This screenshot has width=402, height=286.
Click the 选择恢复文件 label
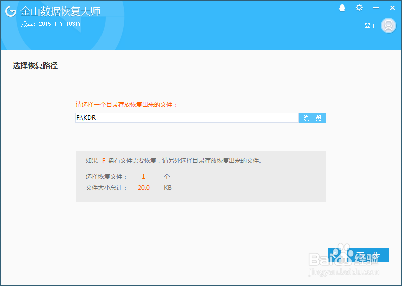click(x=106, y=176)
